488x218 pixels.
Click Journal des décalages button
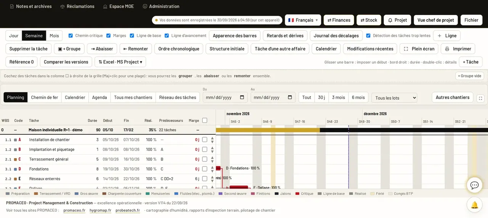click(x=336, y=36)
